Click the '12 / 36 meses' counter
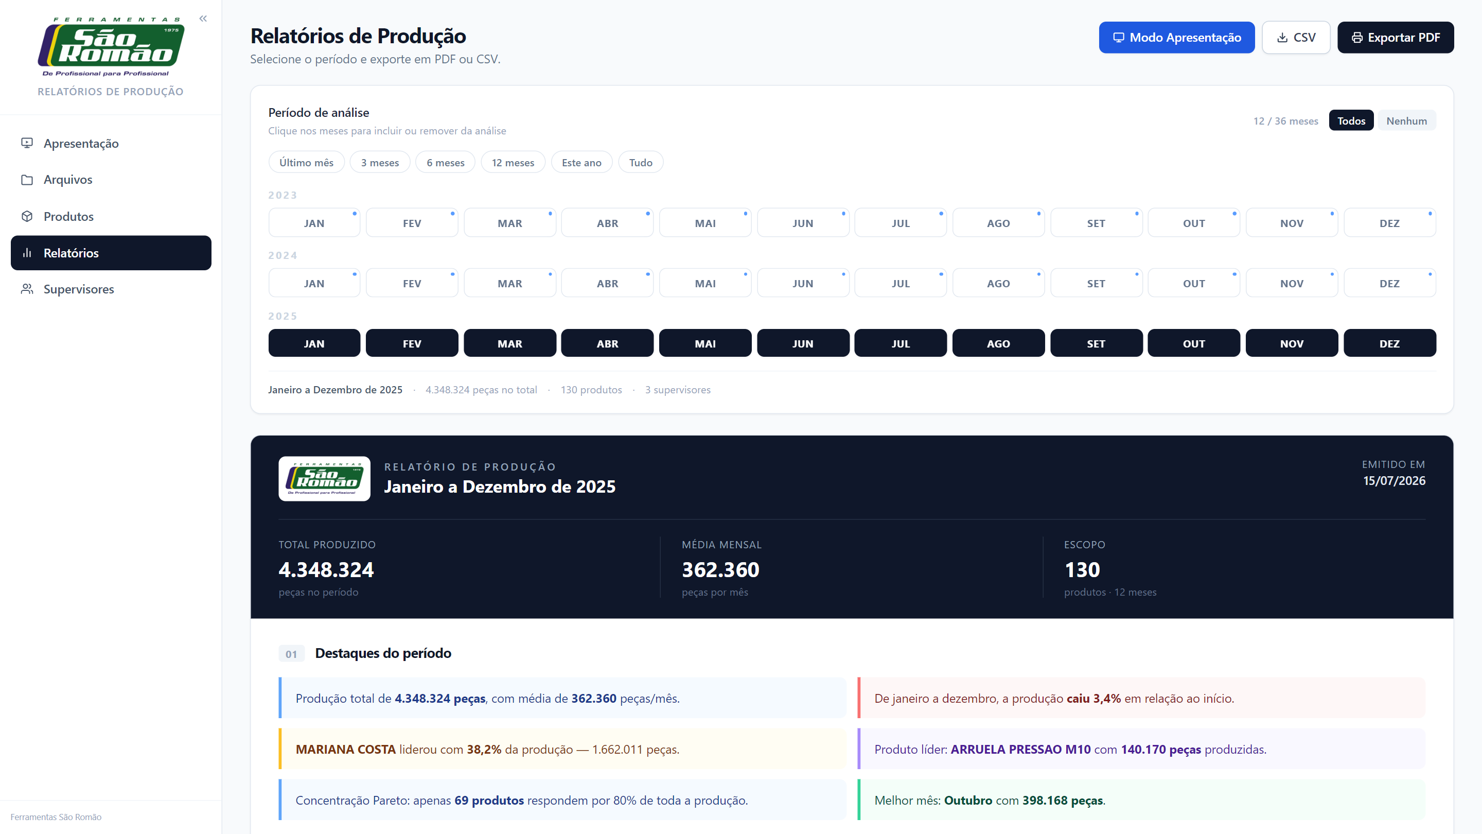The width and height of the screenshot is (1482, 834). click(x=1286, y=121)
